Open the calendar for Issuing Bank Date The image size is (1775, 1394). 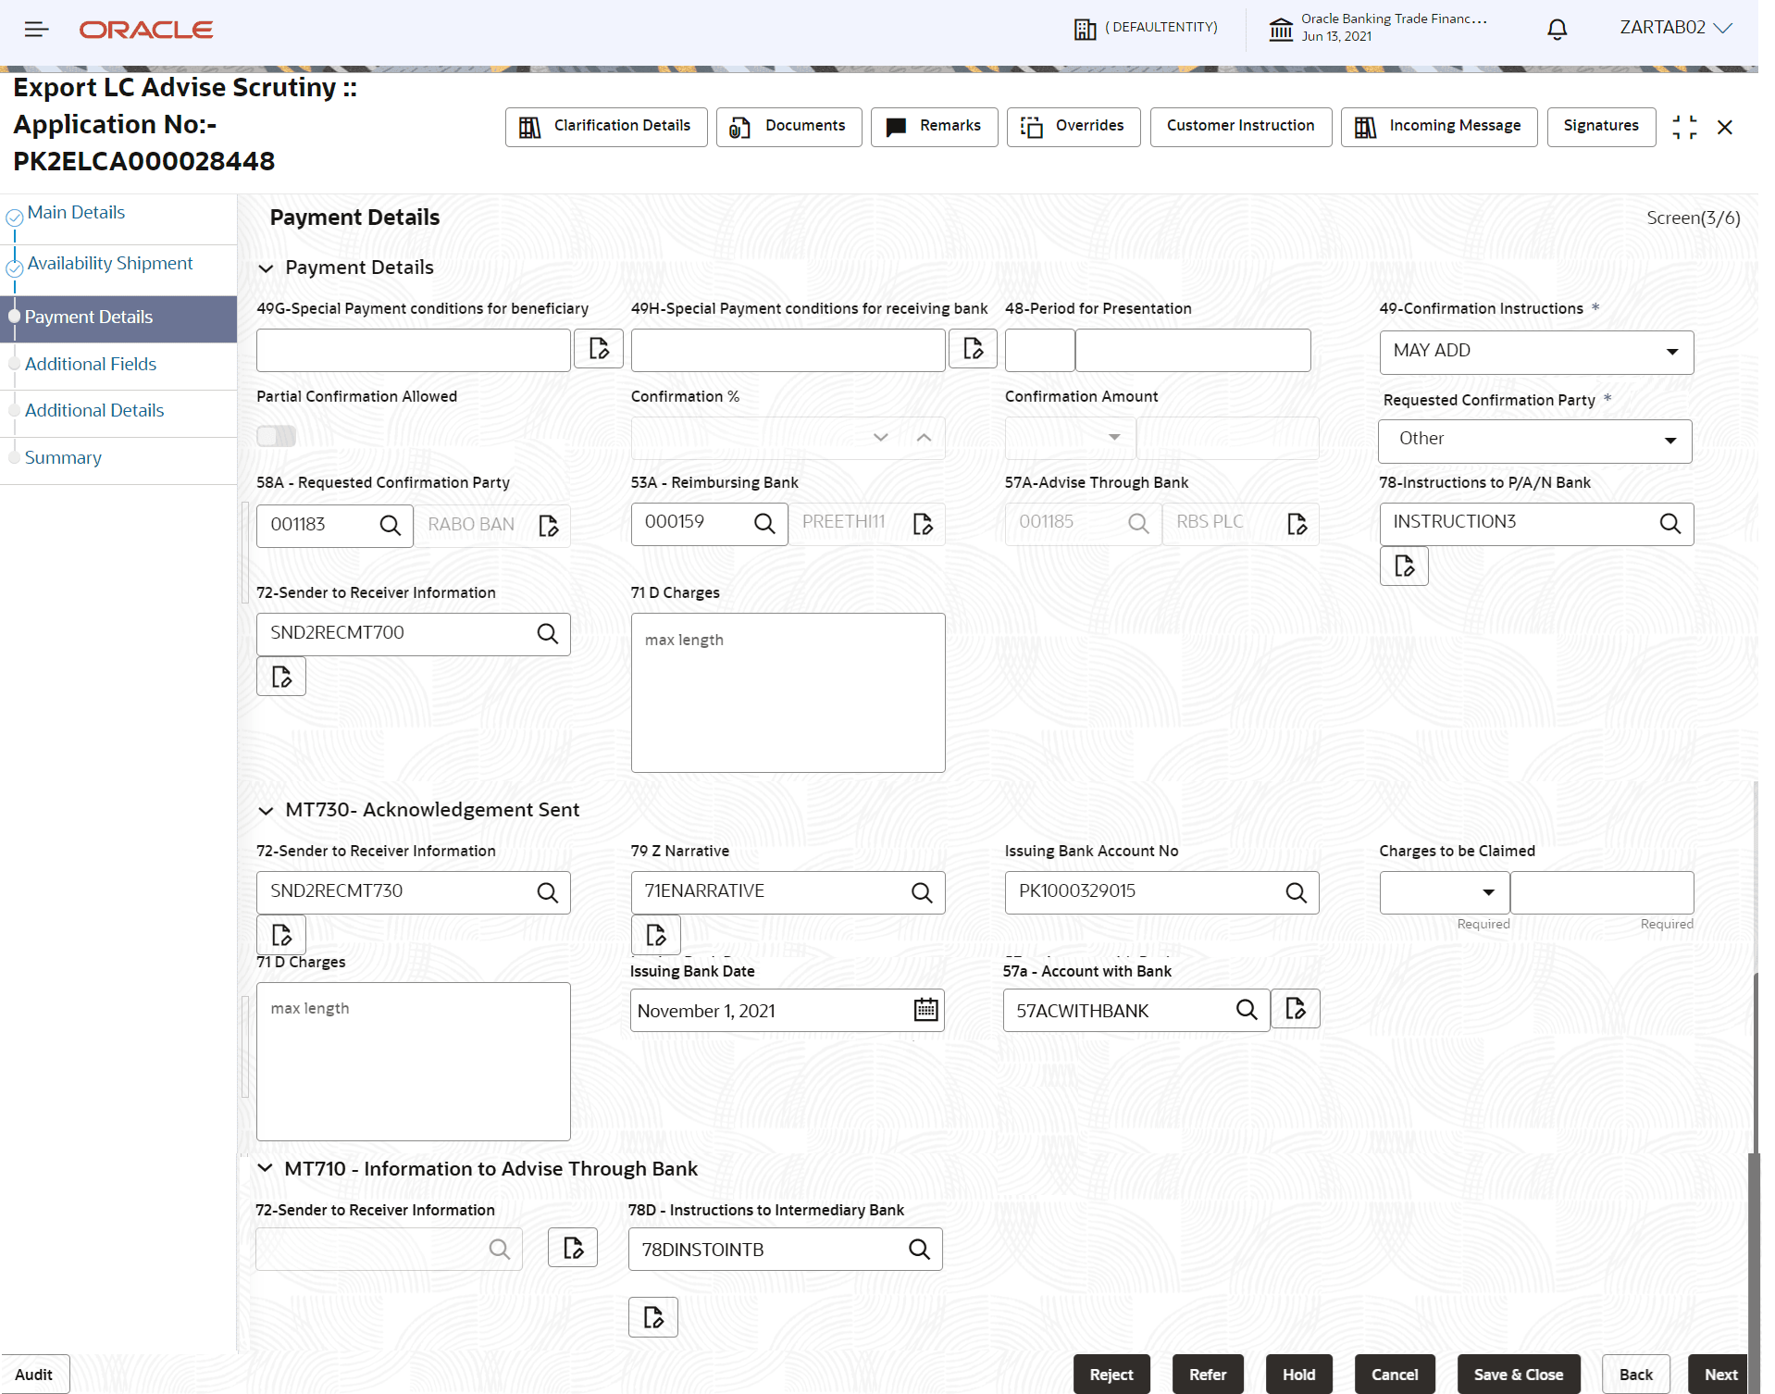[x=925, y=1010]
